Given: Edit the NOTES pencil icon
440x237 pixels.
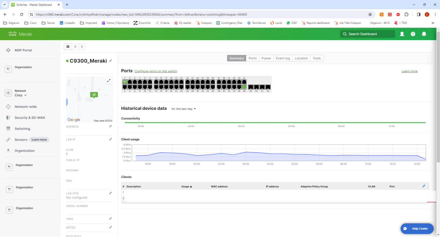Looking at the screenshot, I should pos(110,227).
